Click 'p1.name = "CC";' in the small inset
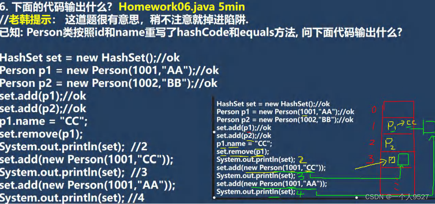435x204 pixels. coord(244,144)
